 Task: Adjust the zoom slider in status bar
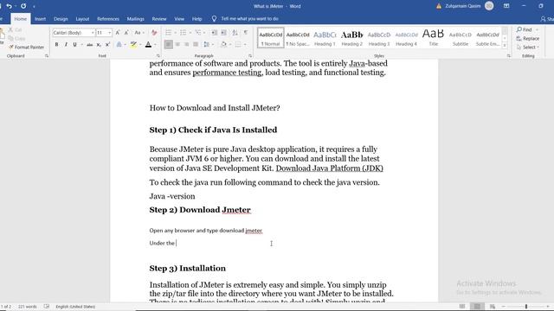coord(526,307)
